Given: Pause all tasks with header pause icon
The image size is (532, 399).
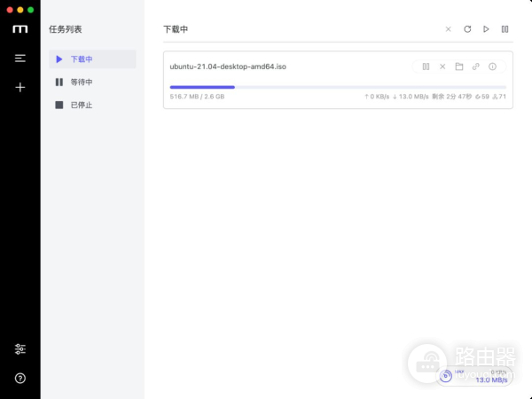Looking at the screenshot, I should tap(505, 29).
